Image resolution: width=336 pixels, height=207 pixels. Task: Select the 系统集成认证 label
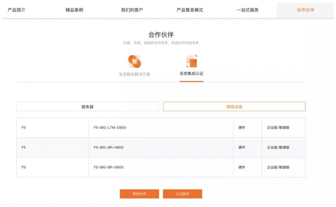[x=191, y=73]
